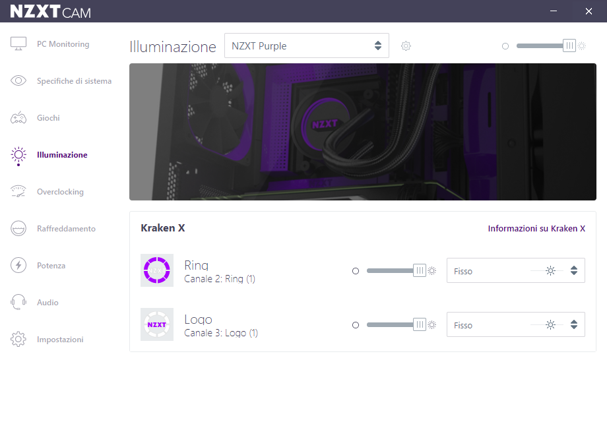The height and width of the screenshot is (422, 607).
Task: Click the Ring brightness slider handle
Action: (420, 270)
